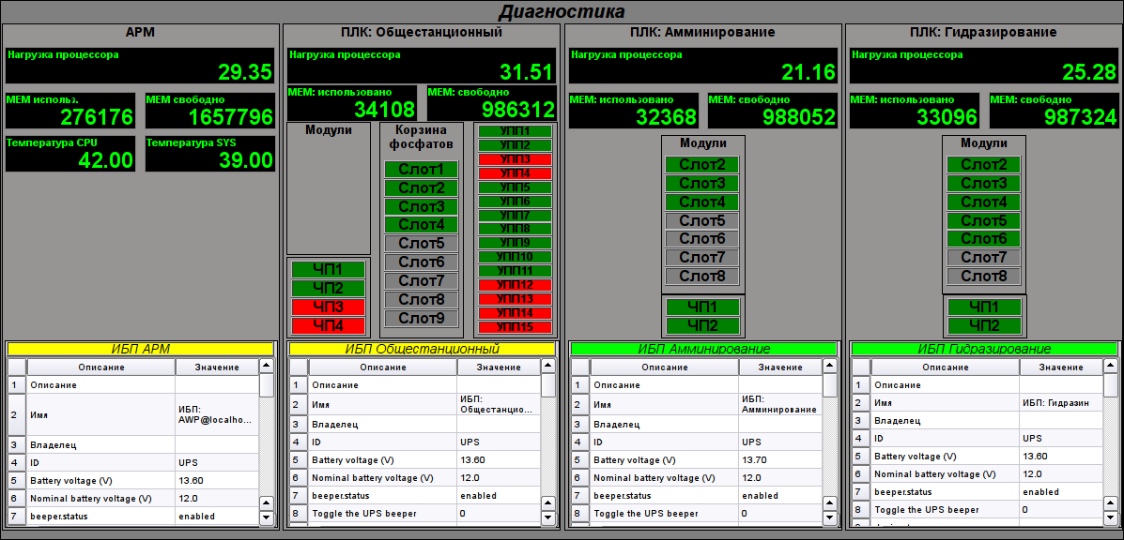Click the red УПП3 status indicator
This screenshot has height=540, width=1124.
pyautogui.click(x=515, y=159)
